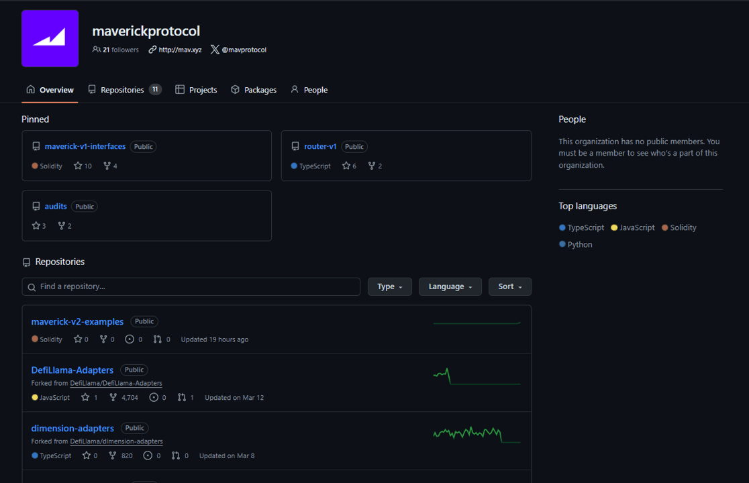This screenshot has width=749, height=483.
Task: View the 10 stars of maverick-v1-interfaces
Action: coord(83,166)
